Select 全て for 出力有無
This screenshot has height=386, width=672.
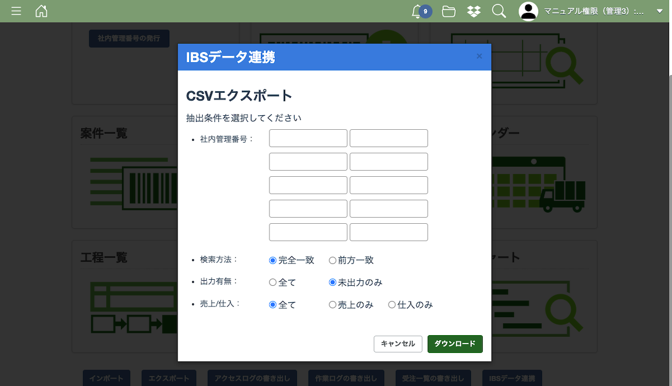pyautogui.click(x=273, y=283)
